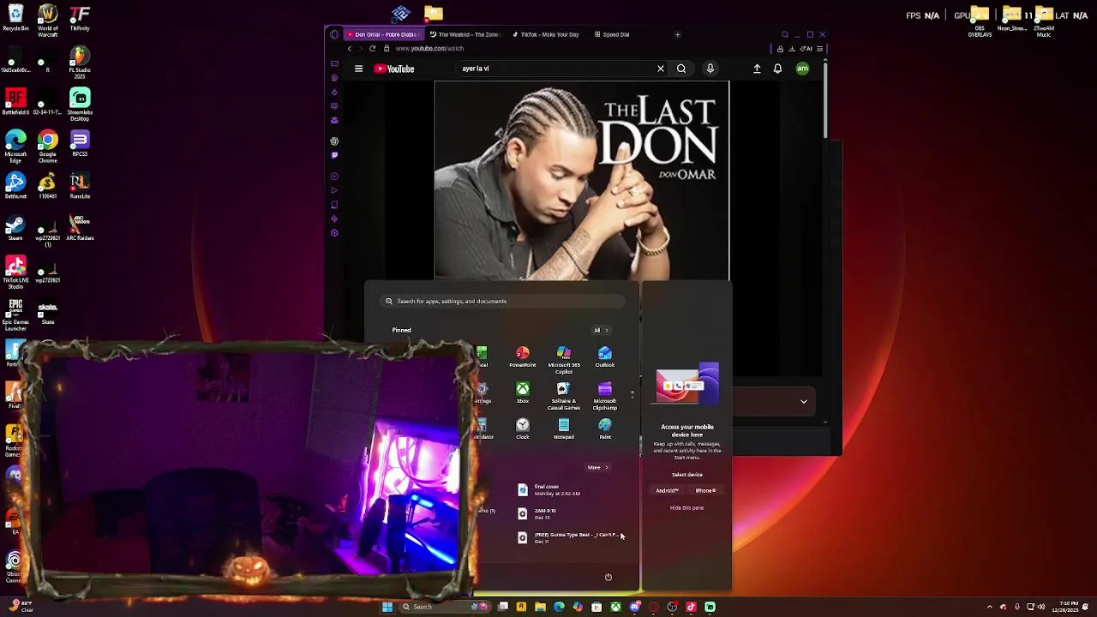Select TikTok LIVE Studio desktop icon

coord(15,273)
